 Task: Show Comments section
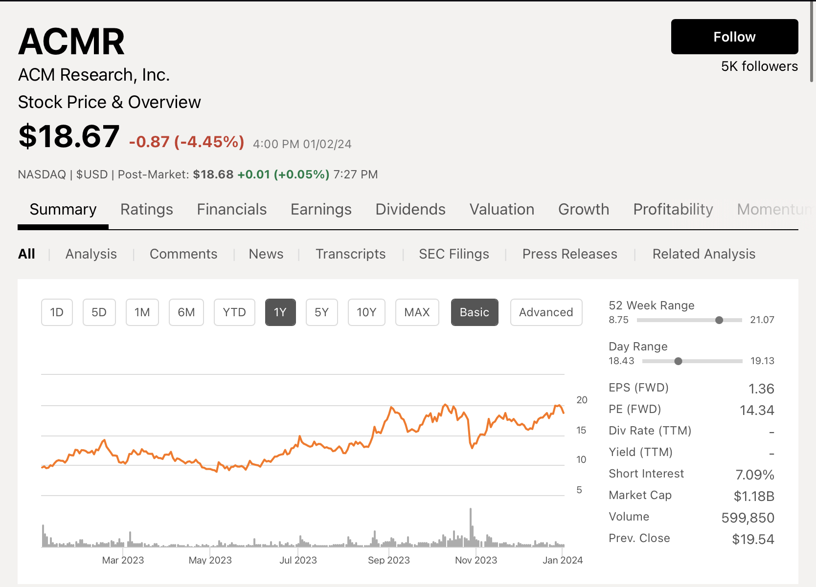point(183,254)
